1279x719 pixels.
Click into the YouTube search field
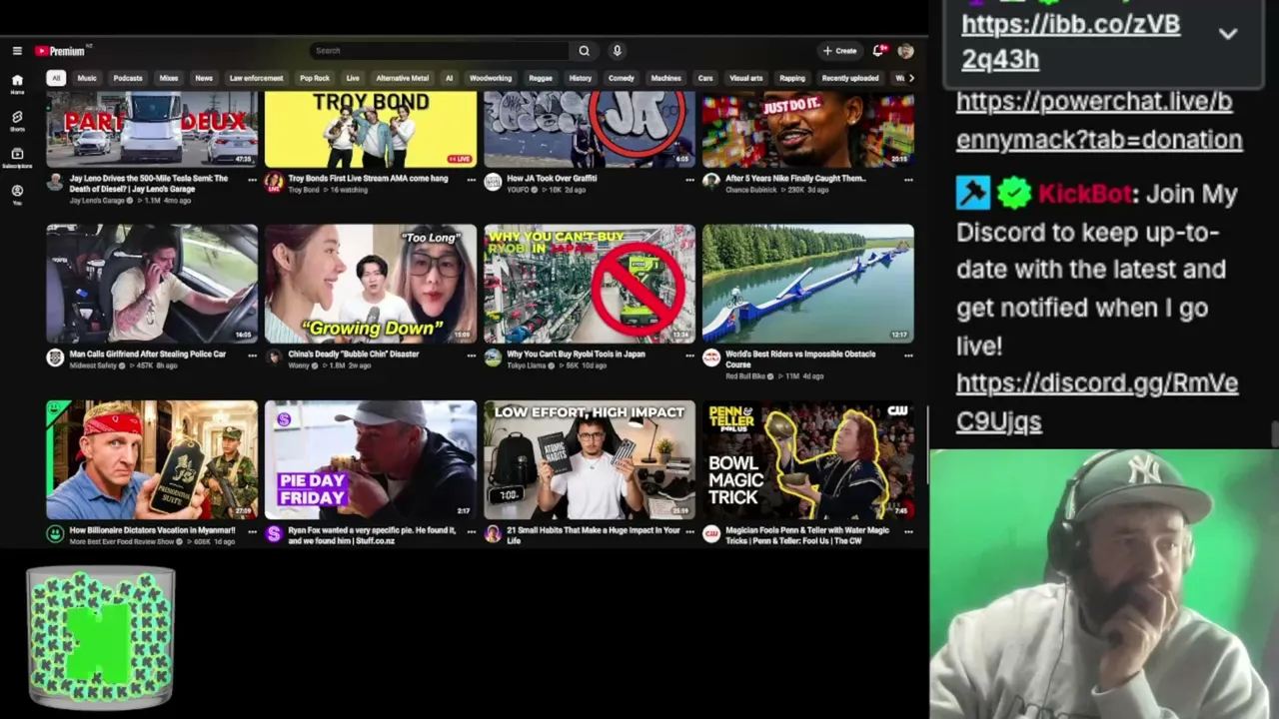tap(440, 51)
